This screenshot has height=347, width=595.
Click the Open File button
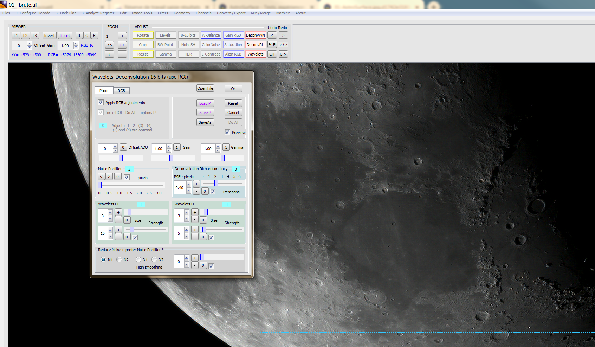[x=205, y=88]
